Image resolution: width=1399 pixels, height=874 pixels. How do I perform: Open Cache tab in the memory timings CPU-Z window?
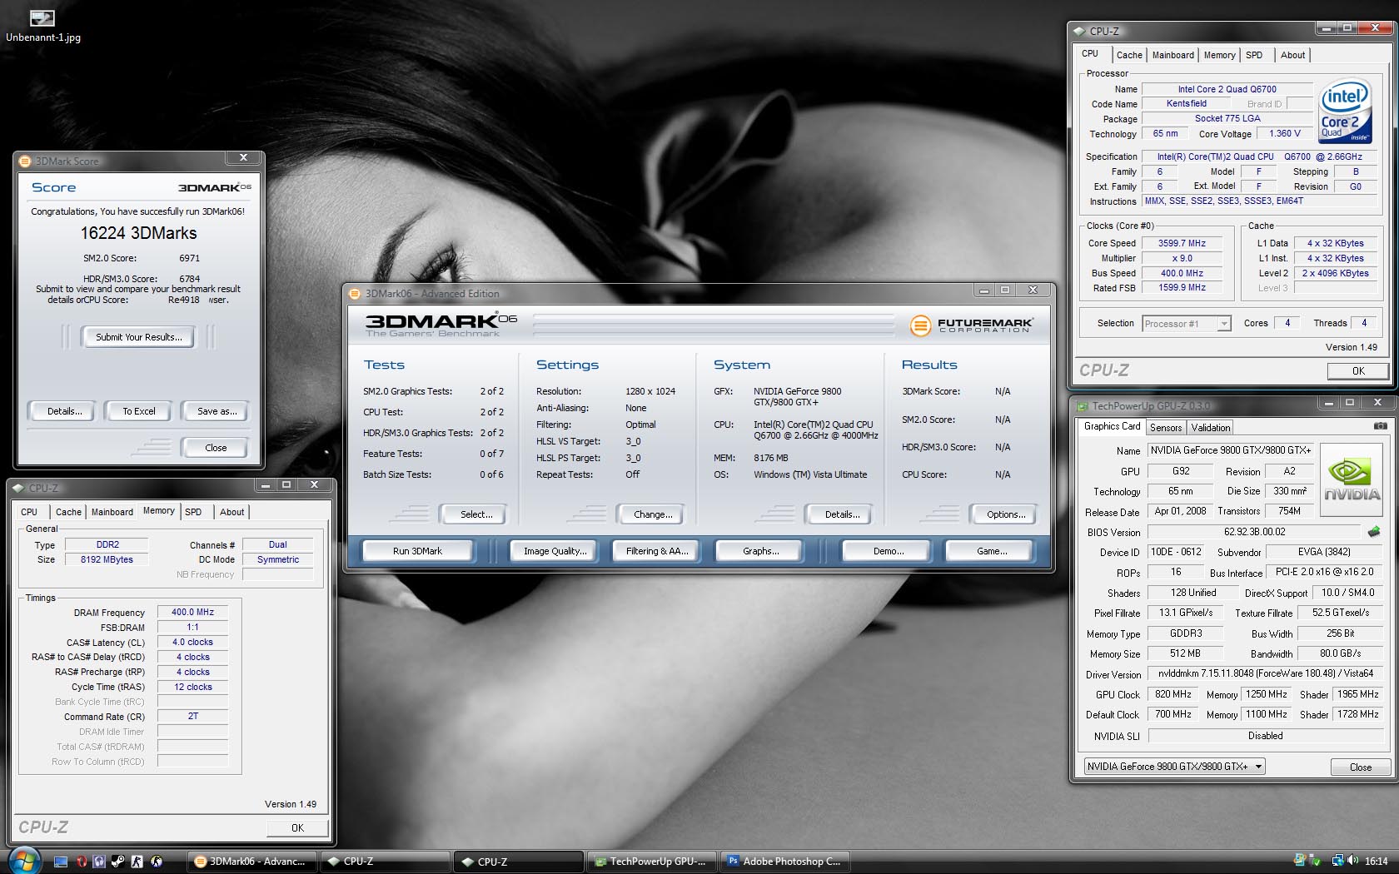[68, 512]
